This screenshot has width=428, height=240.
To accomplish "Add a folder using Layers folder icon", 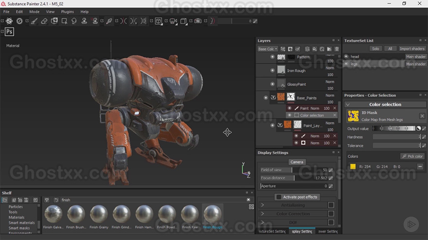I will (329, 49).
